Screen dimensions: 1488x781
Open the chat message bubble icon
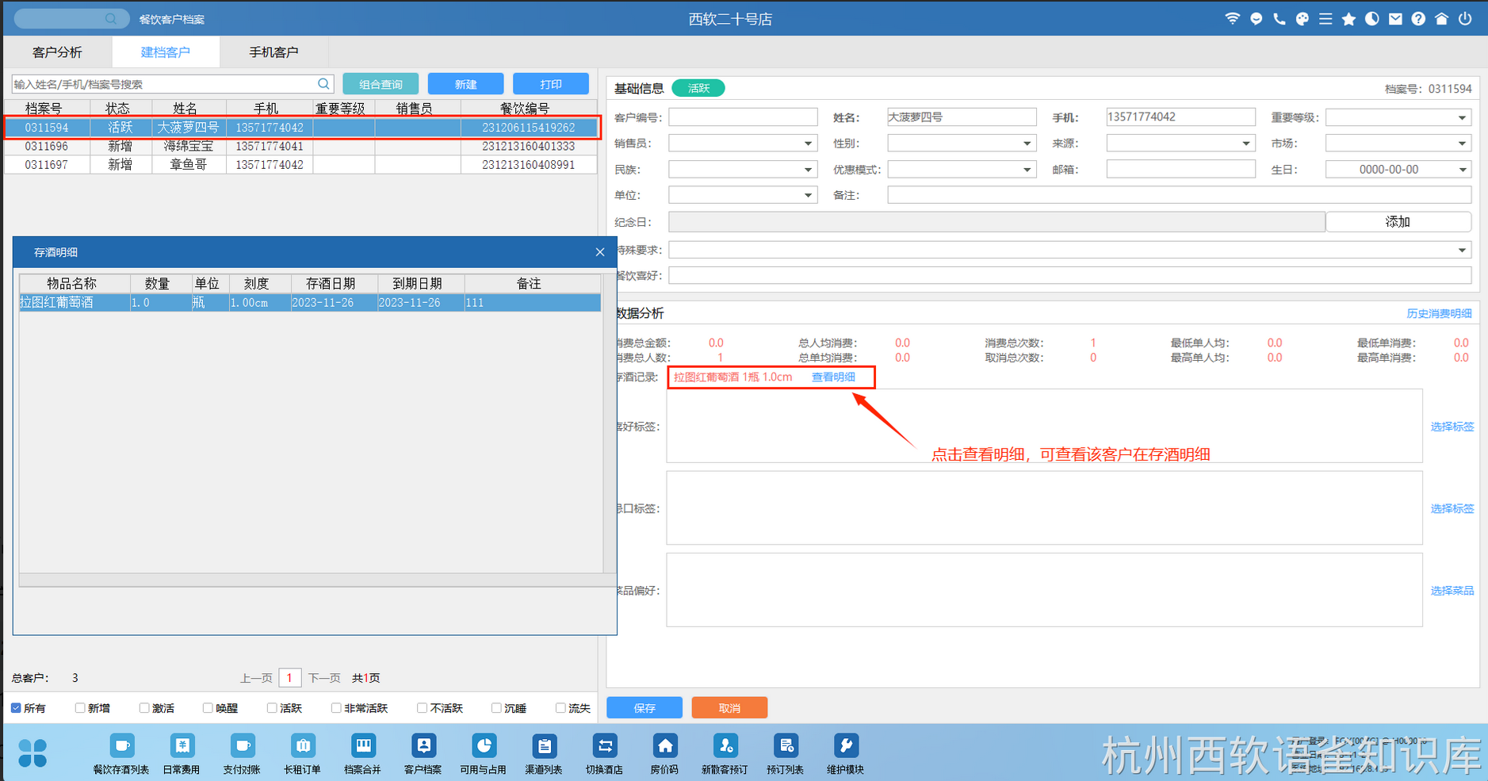(x=1256, y=18)
